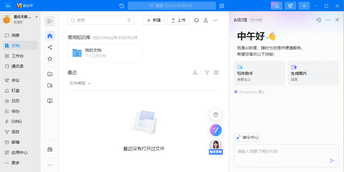Switch to grid view for recent files
Screen dimensions: 344x172
(x=216, y=73)
